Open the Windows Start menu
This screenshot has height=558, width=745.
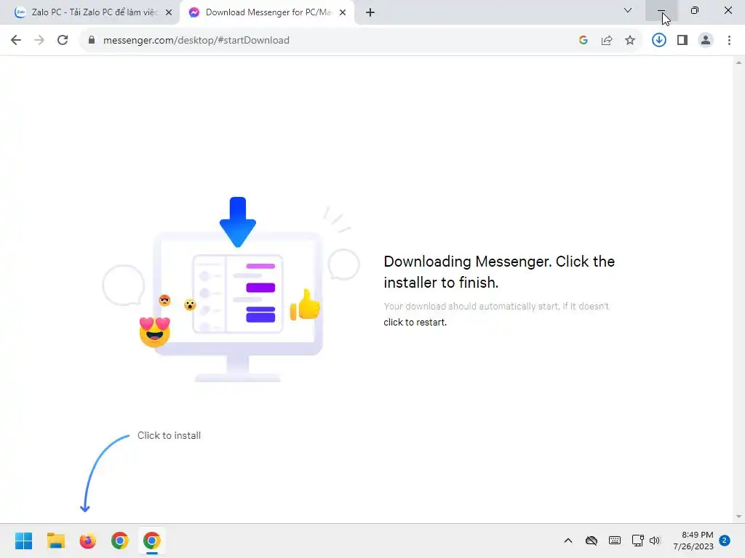pos(24,541)
